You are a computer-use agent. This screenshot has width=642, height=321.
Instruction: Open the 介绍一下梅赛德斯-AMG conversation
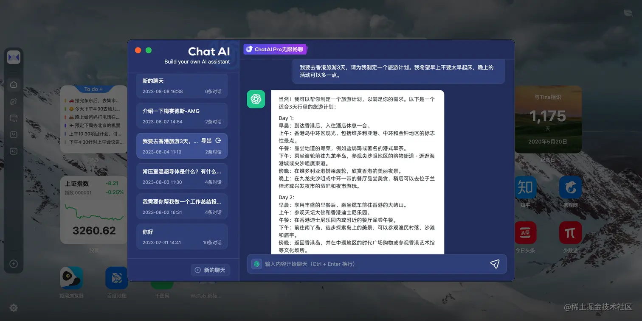tap(182, 116)
